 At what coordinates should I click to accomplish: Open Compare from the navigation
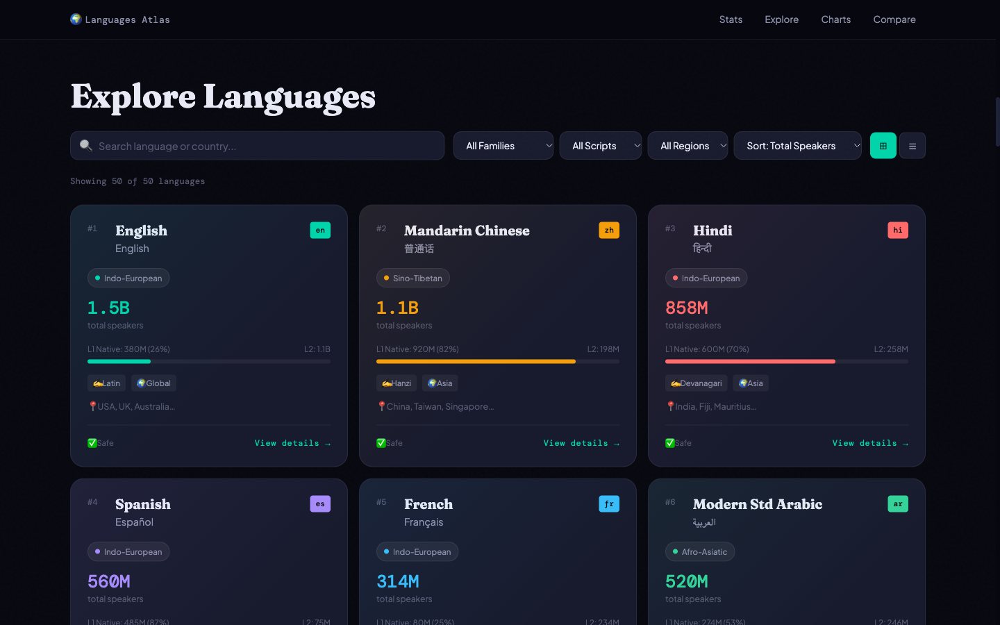[894, 19]
